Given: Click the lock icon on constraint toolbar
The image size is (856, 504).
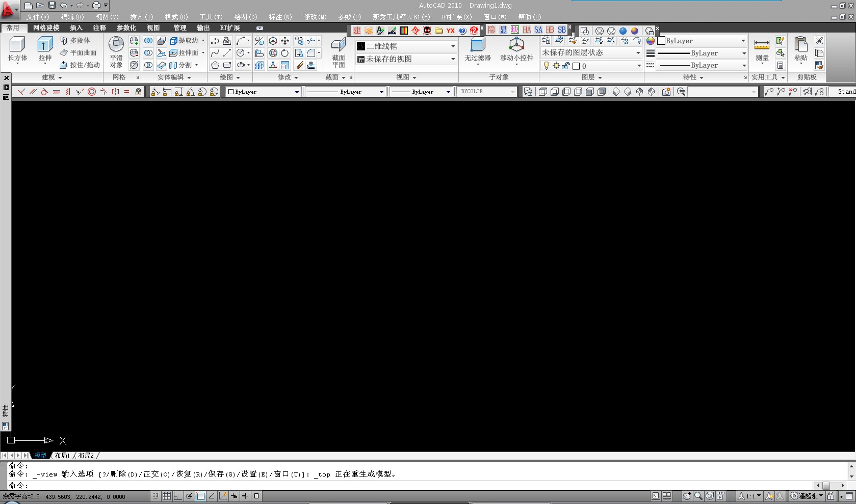Looking at the screenshot, I should (x=138, y=92).
